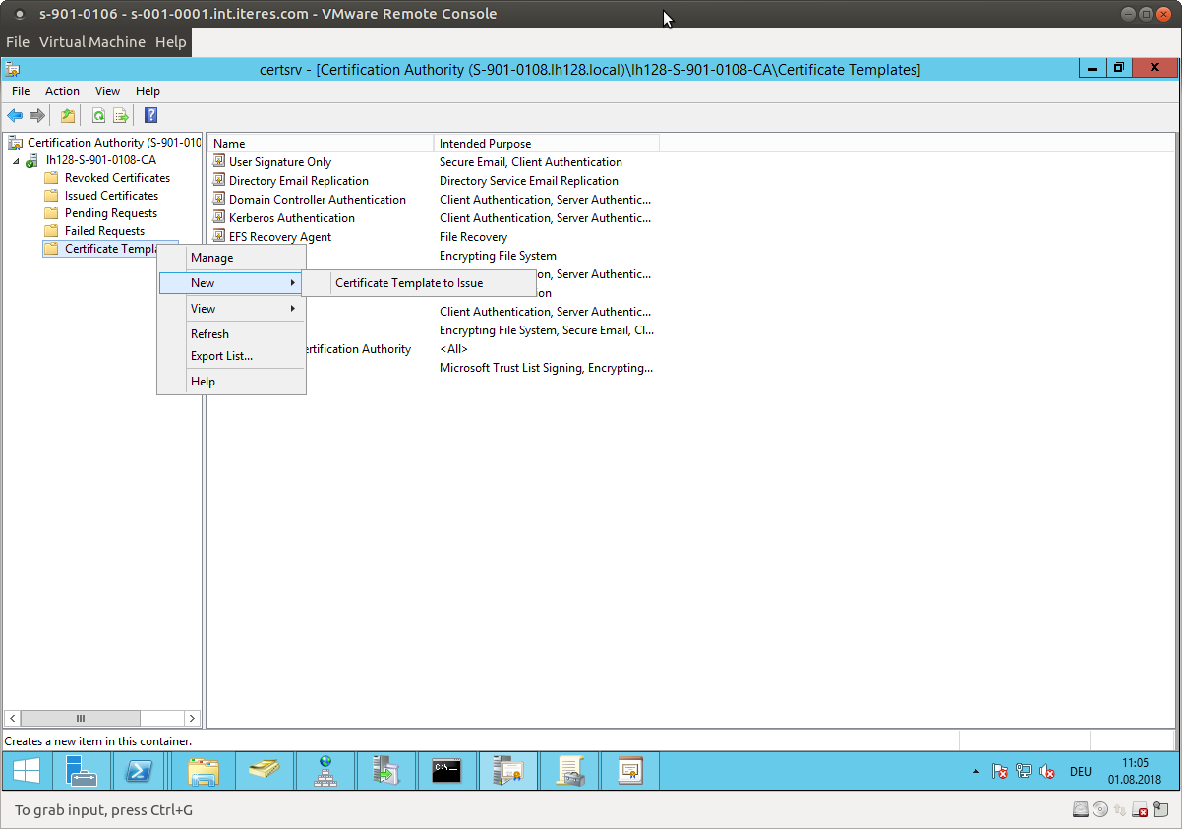Open the certsrv Help menu

pyautogui.click(x=148, y=91)
